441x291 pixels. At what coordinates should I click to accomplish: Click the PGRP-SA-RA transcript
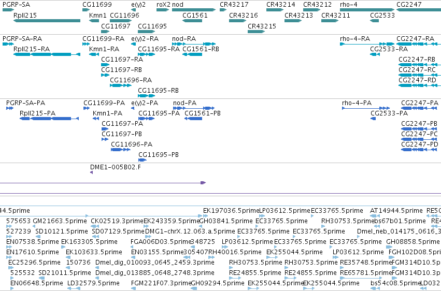point(8,44)
